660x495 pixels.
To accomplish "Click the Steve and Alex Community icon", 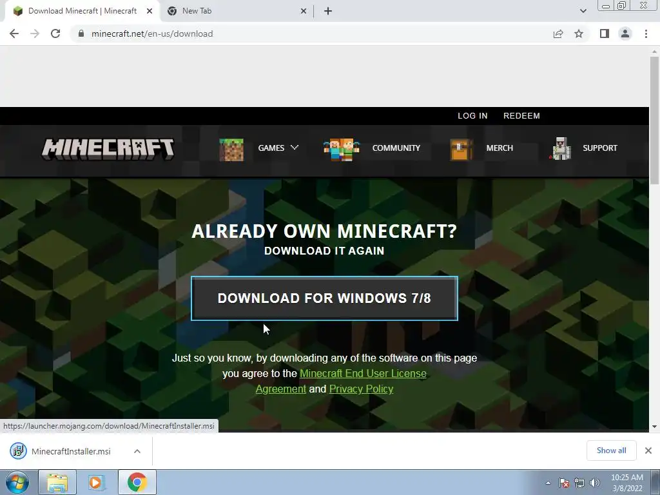I will (342, 149).
